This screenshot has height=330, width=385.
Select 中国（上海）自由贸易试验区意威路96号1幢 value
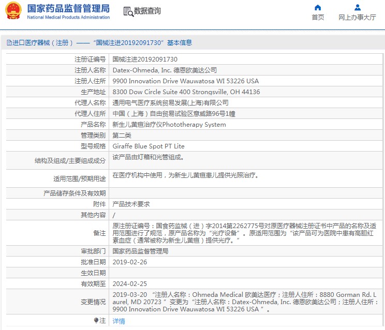click(x=174, y=114)
